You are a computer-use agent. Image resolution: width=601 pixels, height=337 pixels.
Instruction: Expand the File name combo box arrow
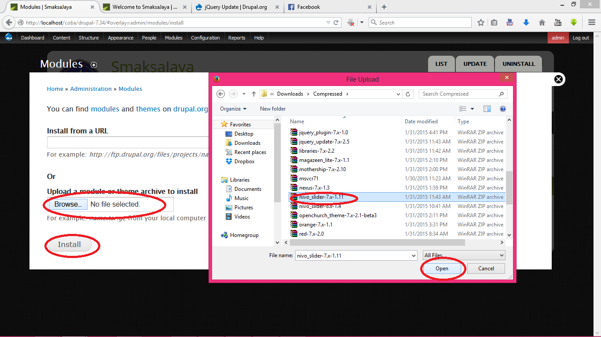click(413, 255)
